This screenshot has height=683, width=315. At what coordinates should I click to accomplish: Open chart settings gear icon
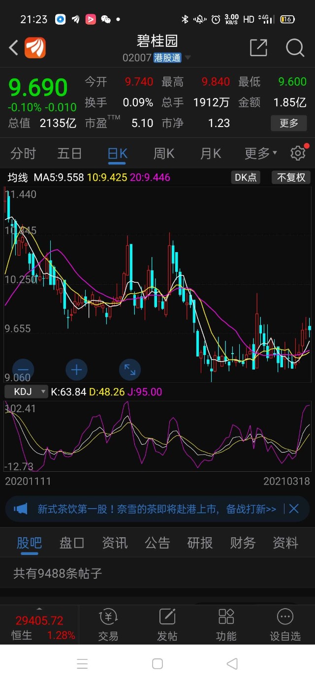[298, 153]
